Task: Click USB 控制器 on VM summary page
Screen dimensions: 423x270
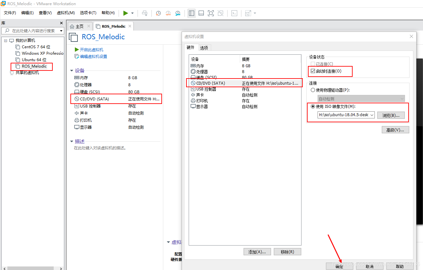Action: pyautogui.click(x=87, y=106)
